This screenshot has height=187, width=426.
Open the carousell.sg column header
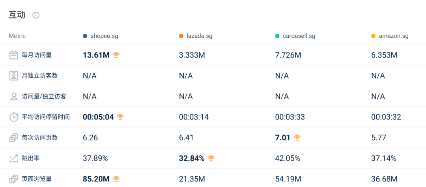pos(299,36)
